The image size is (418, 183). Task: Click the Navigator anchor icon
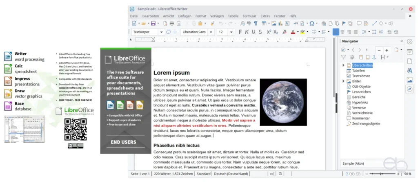tap(374, 57)
